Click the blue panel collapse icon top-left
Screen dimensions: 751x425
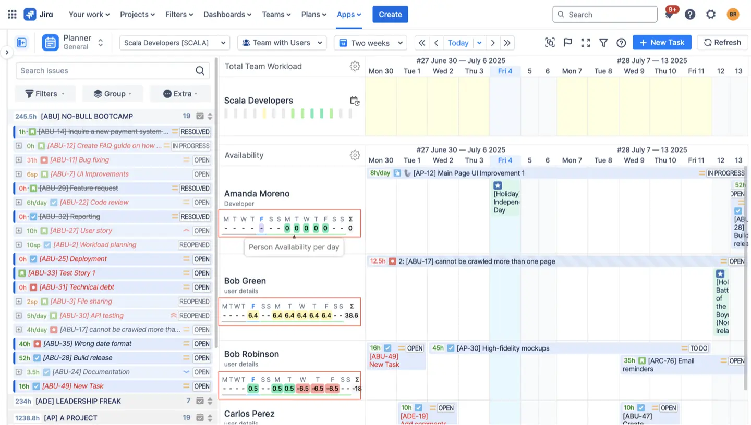click(21, 42)
